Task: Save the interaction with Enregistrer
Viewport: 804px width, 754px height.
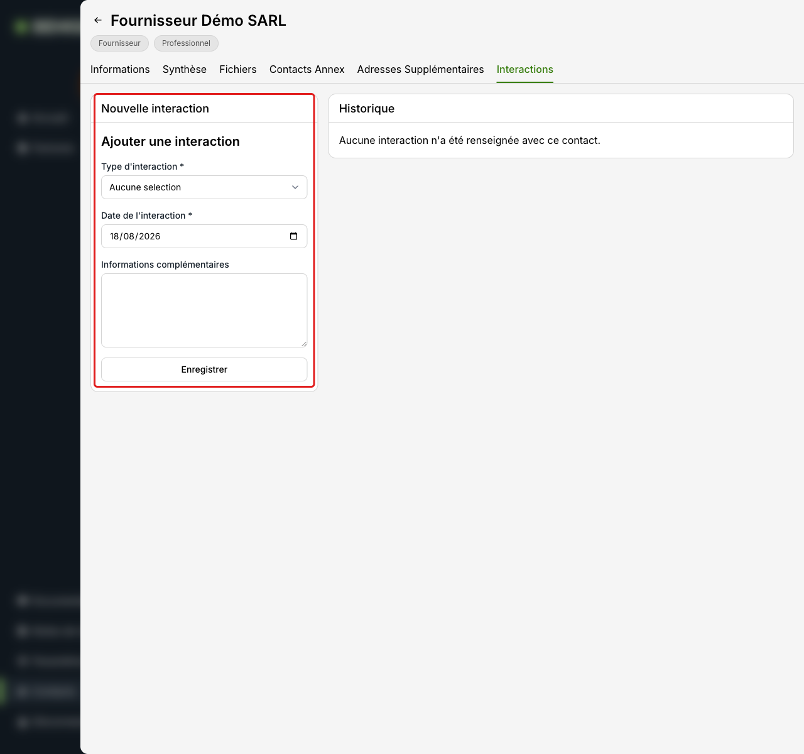Action: pyautogui.click(x=204, y=369)
